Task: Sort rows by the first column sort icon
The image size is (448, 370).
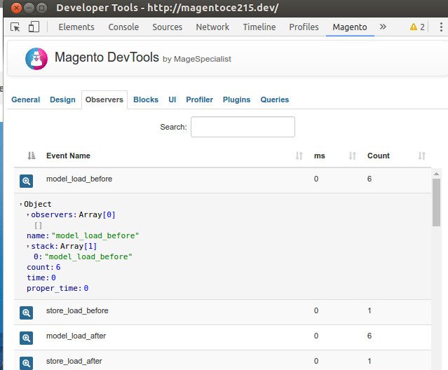Action: click(x=31, y=156)
